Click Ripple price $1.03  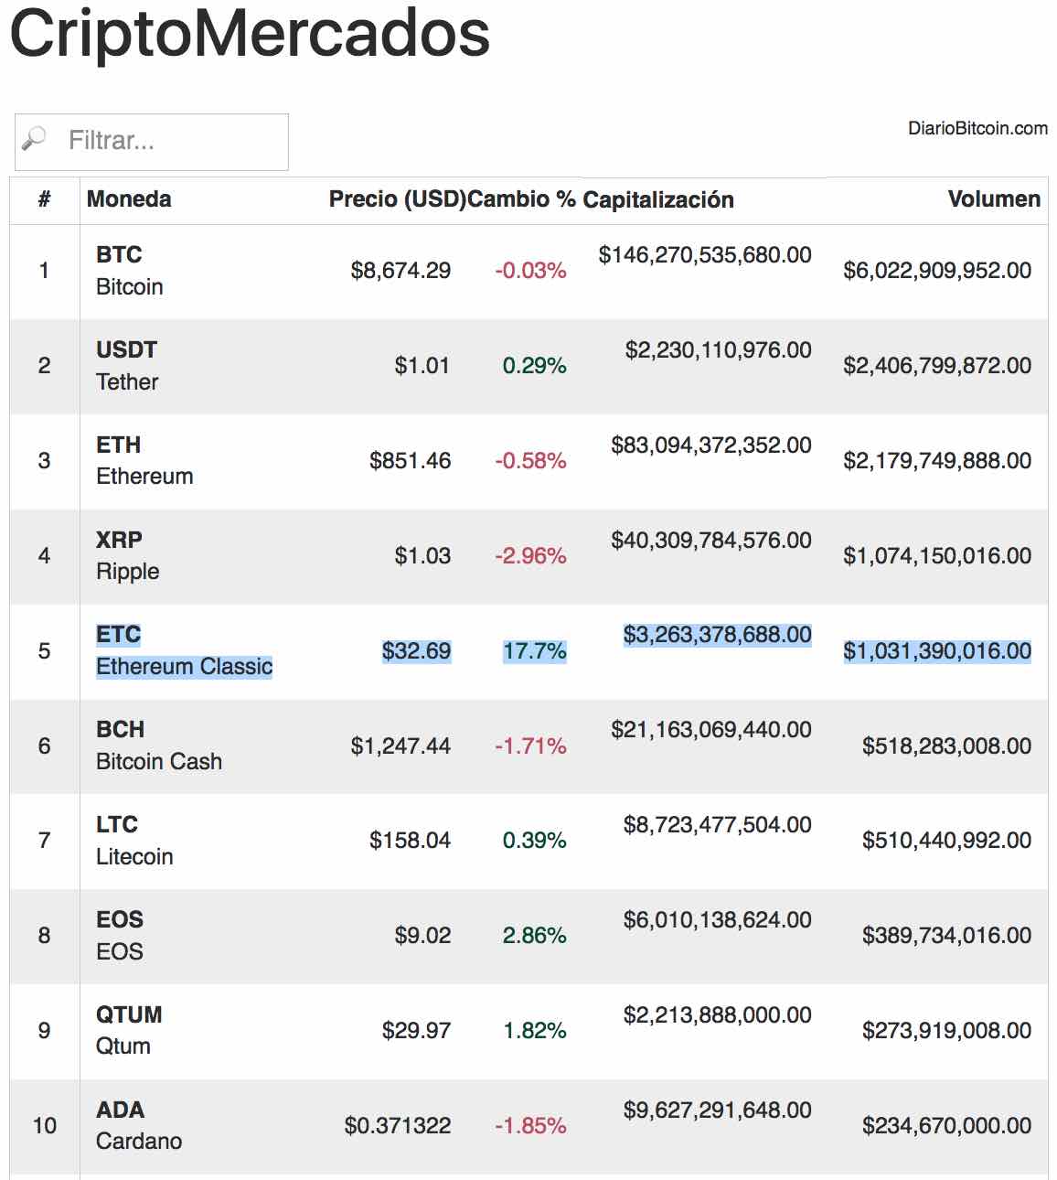[x=422, y=556]
